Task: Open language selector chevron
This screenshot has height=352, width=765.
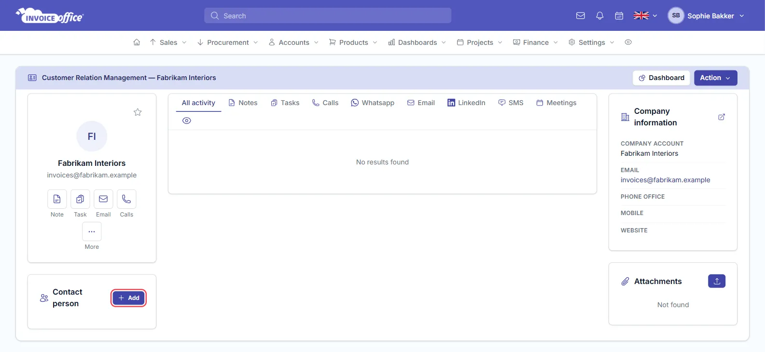Action: (655, 16)
